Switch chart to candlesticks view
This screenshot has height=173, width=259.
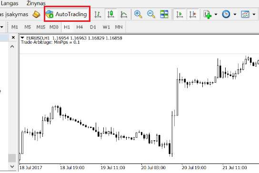point(110,14)
